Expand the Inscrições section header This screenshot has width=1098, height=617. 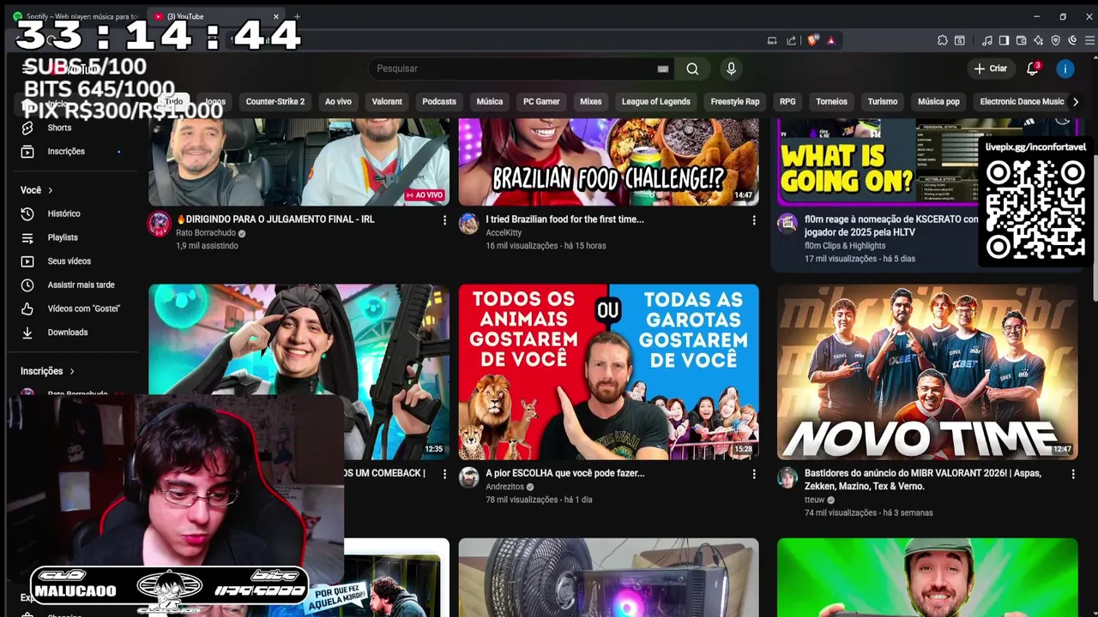pyautogui.click(x=47, y=371)
